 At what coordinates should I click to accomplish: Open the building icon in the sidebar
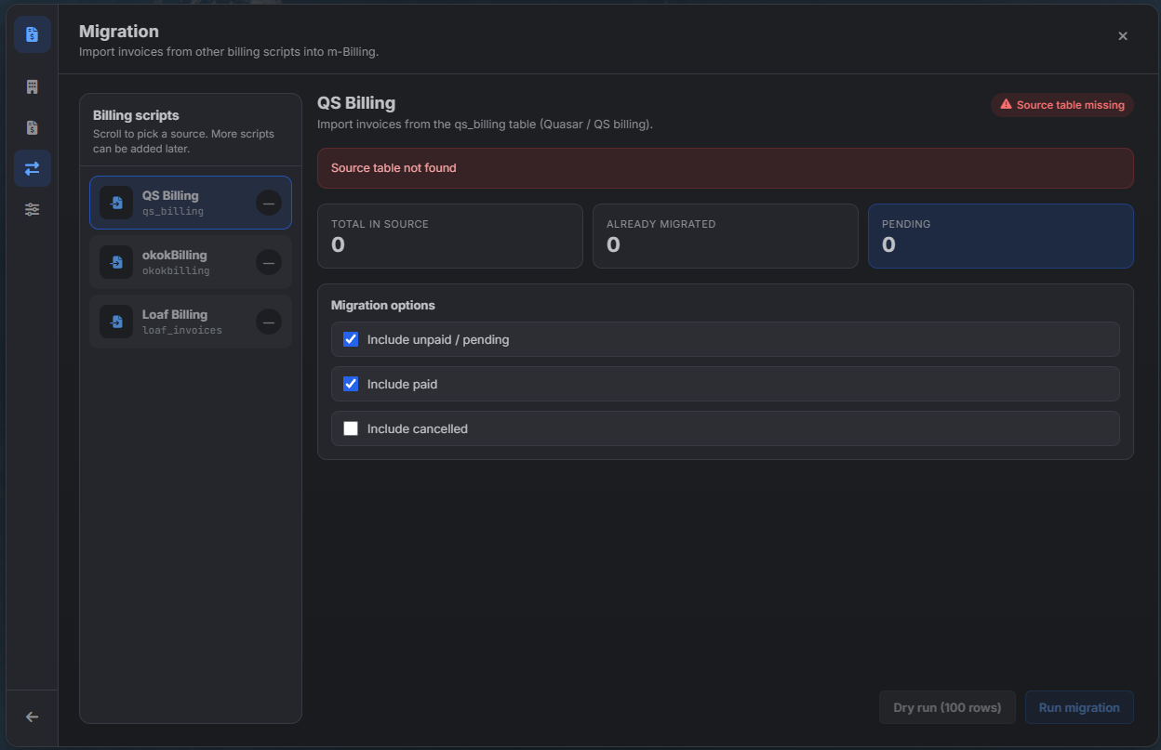(33, 86)
